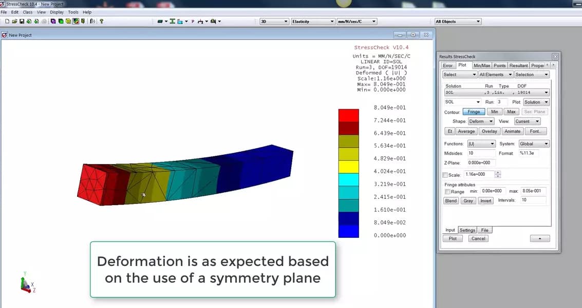
Task: Open the Display menu
Action: coord(57,12)
